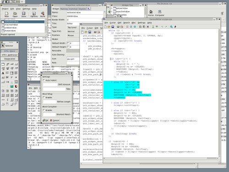This screenshot has width=229, height=172.
Task: Click the save disk icon in GeniusWriter toolbar
Action: pyautogui.click(x=113, y=27)
